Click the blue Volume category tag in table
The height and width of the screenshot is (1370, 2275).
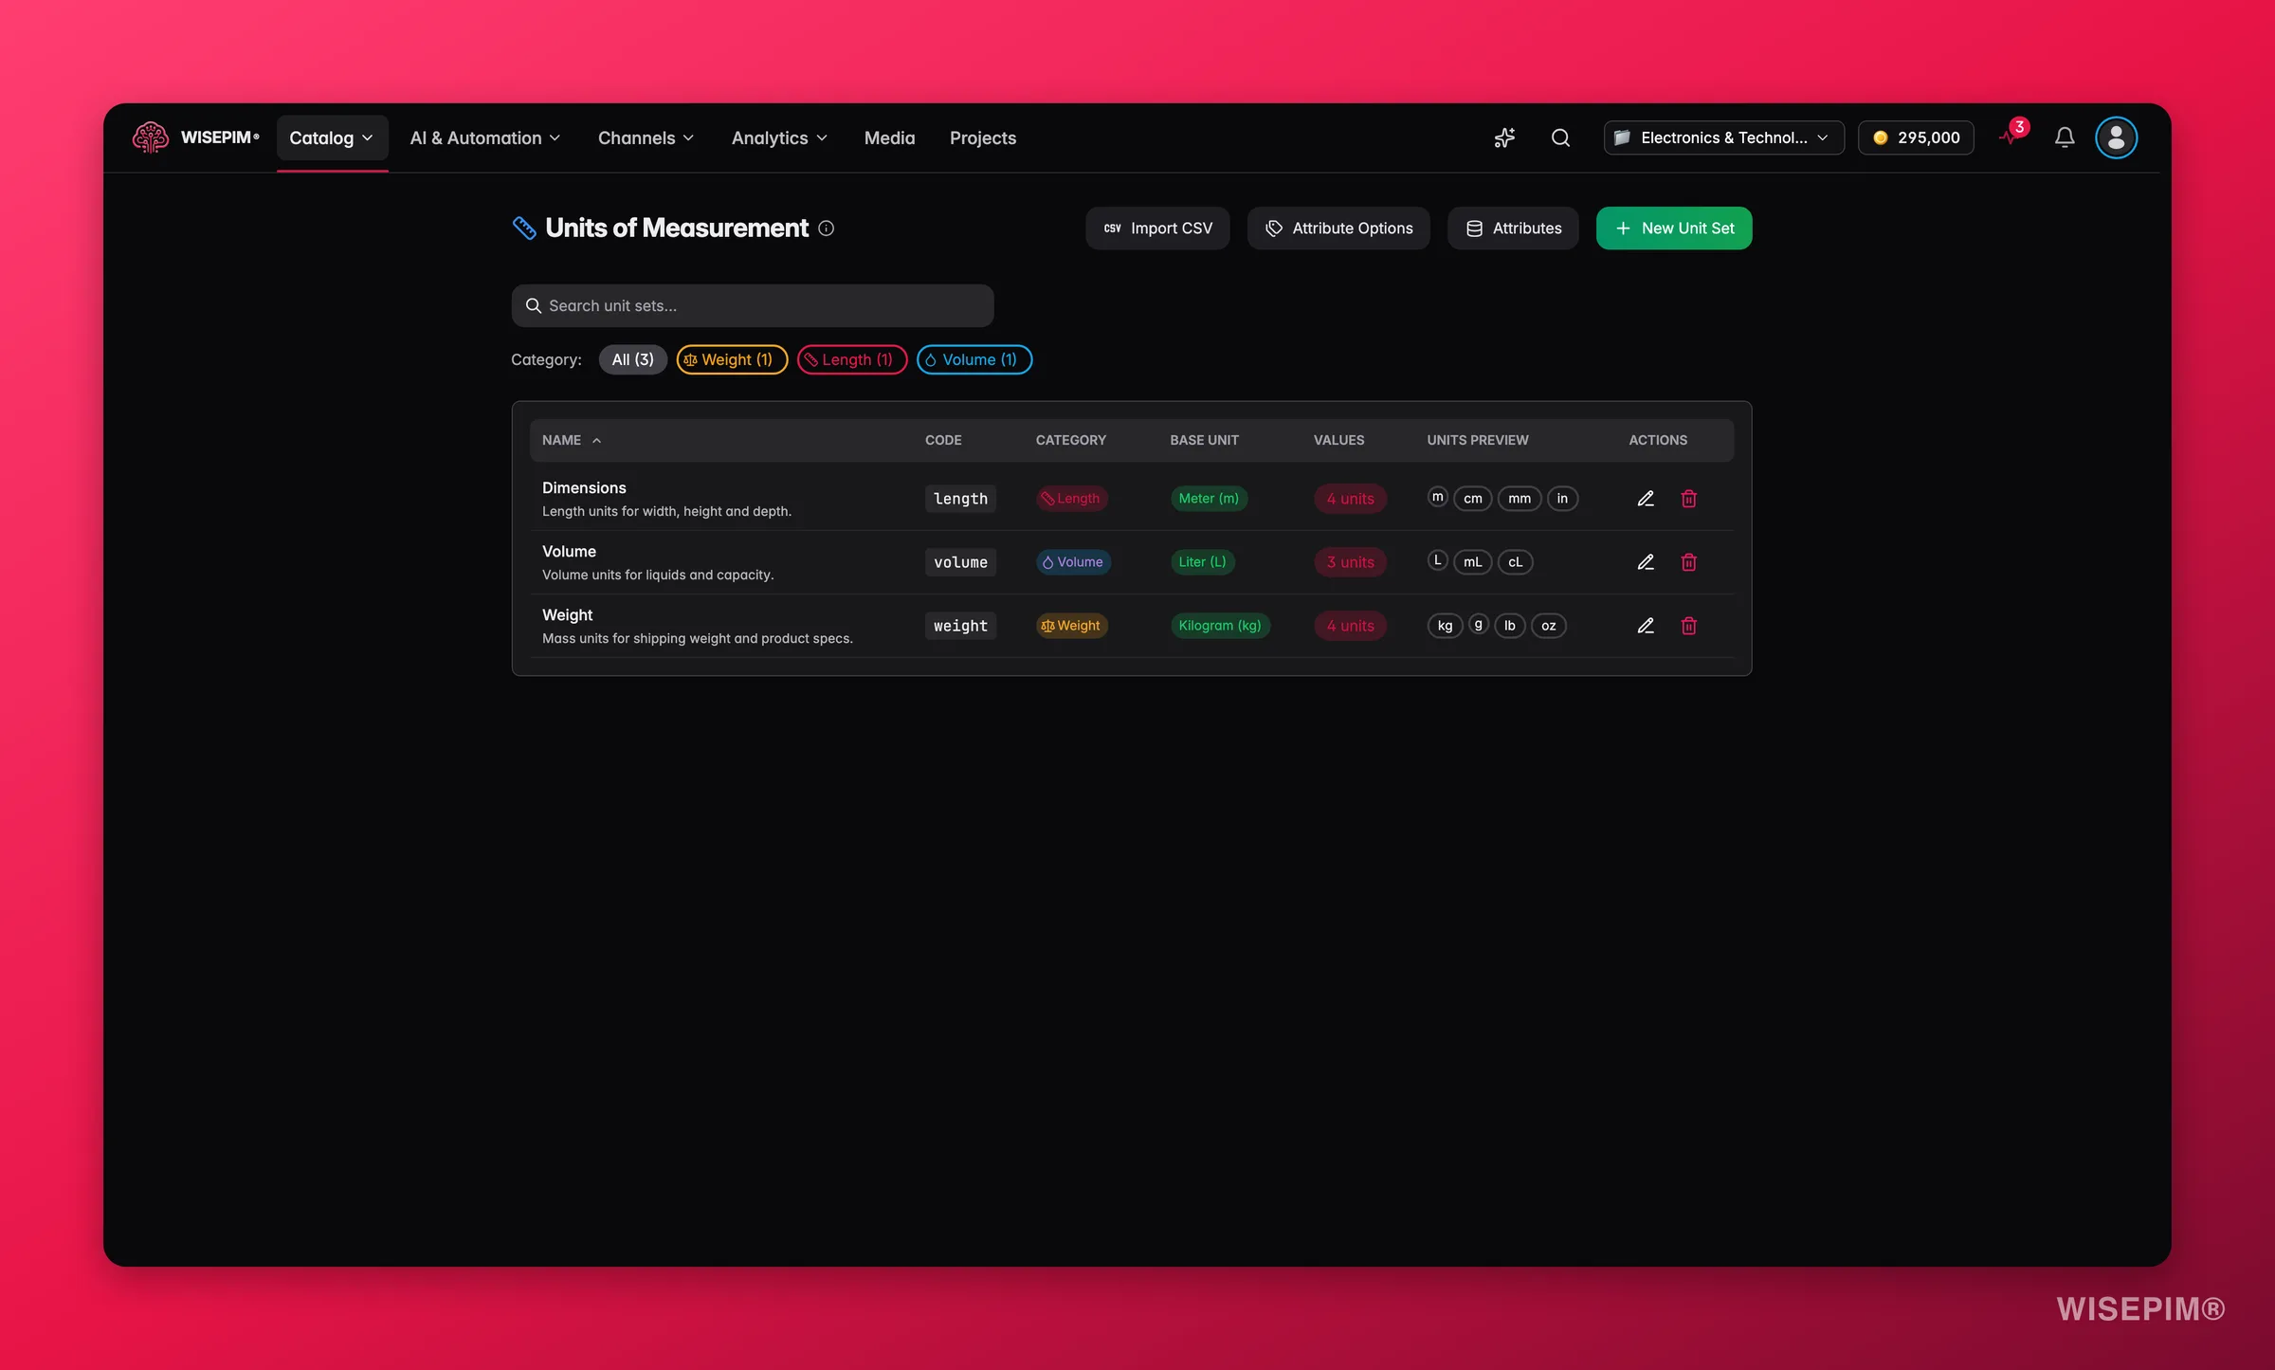click(x=1073, y=562)
